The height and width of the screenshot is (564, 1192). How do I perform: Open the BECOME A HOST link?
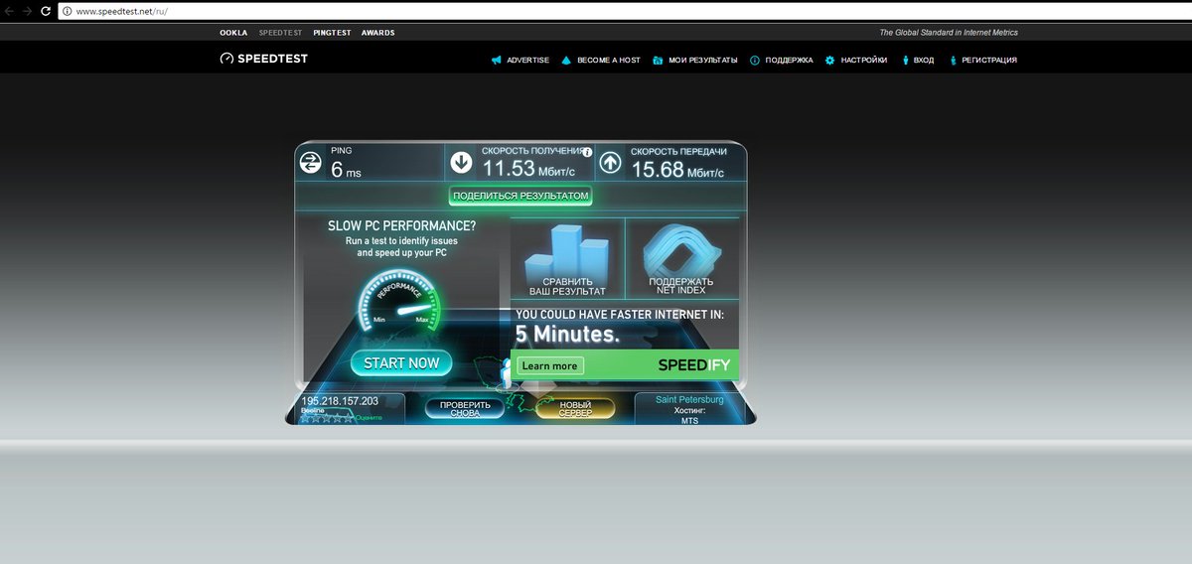pyautogui.click(x=609, y=61)
